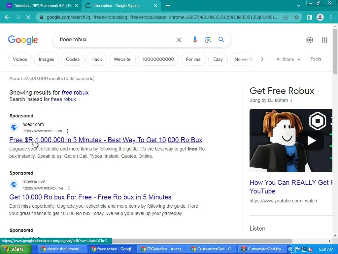Viewport: 338px width, 254px height.
Task: Start a voice search with microphone
Action: point(195,40)
